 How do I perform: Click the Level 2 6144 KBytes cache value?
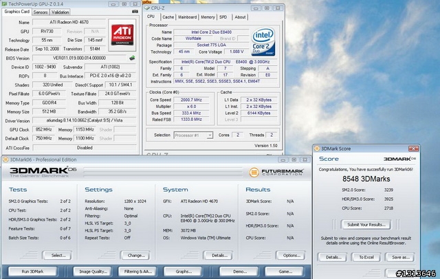pos(258,113)
